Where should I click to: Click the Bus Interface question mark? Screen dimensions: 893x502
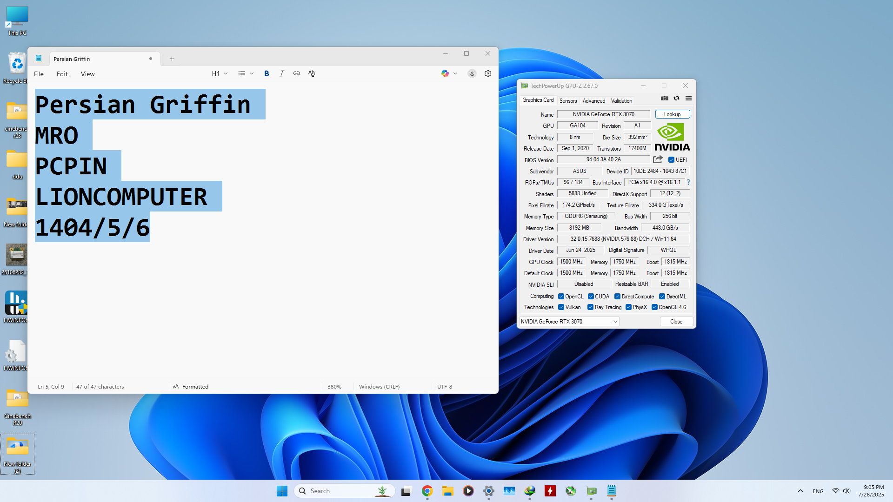pos(688,182)
